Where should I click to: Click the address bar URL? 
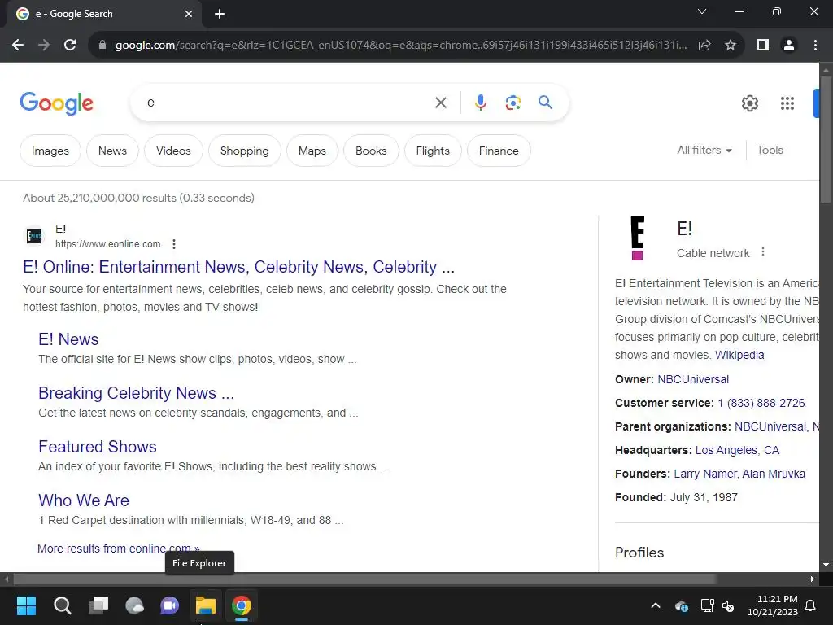(x=401, y=46)
